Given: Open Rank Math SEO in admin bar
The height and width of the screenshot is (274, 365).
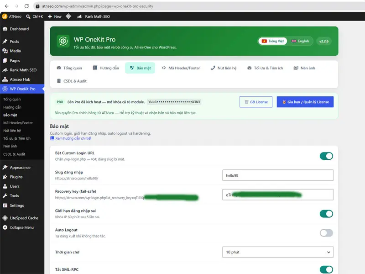Looking at the screenshot, I should tap(94, 16).
